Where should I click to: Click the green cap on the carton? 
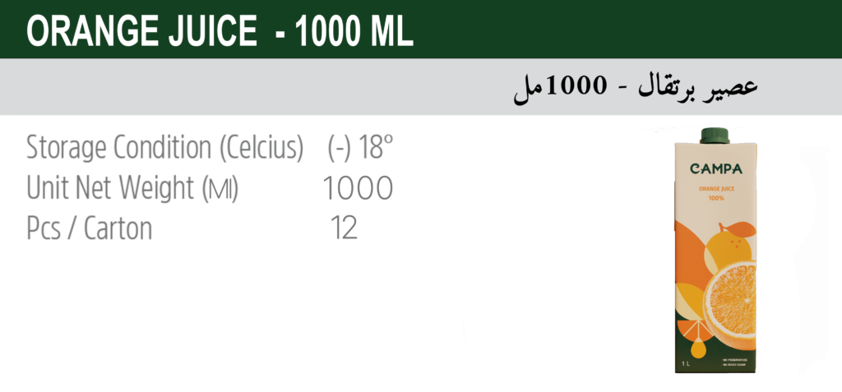[x=715, y=136]
